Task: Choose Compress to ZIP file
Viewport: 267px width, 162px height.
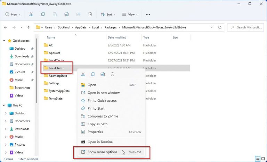Action: [111, 116]
